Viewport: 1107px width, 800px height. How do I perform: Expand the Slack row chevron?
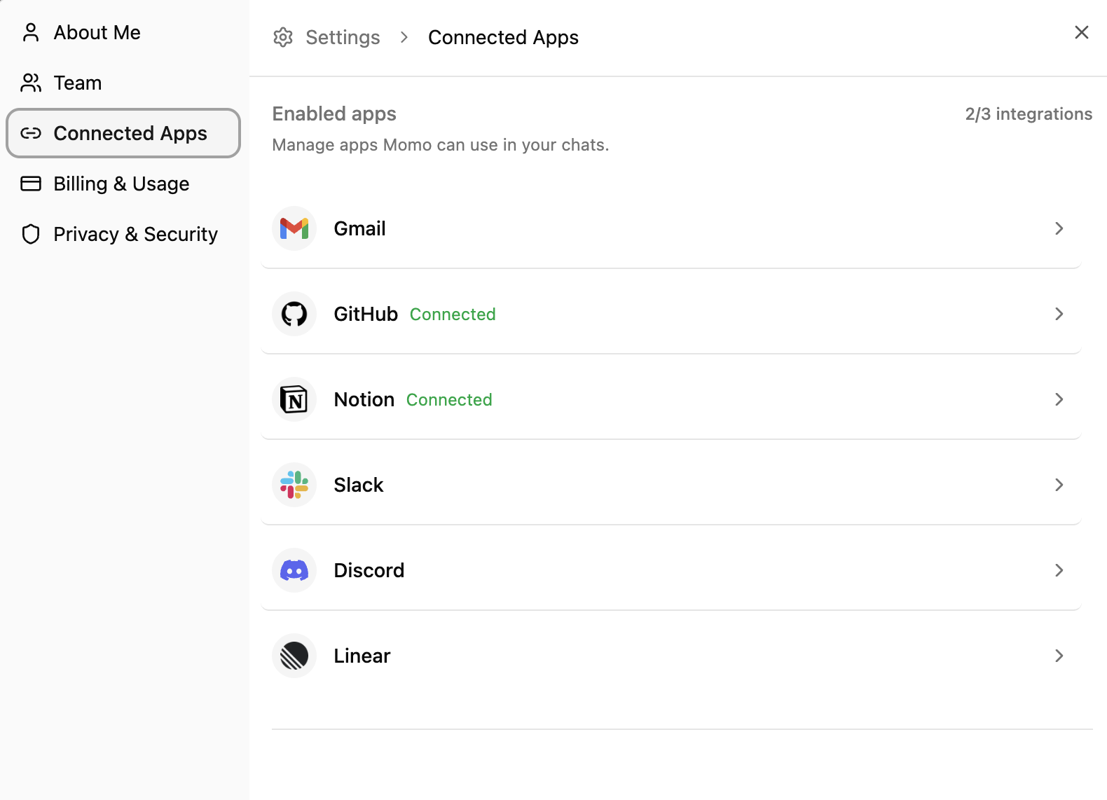(x=1059, y=485)
